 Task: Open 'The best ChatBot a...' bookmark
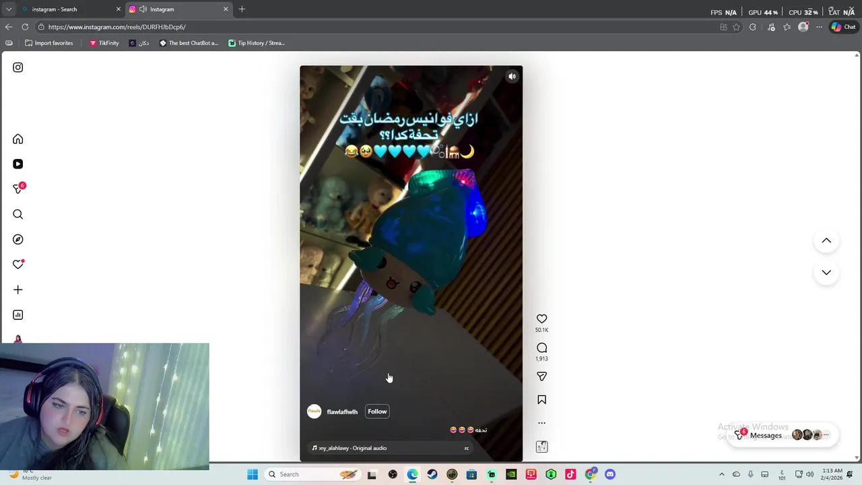189,43
